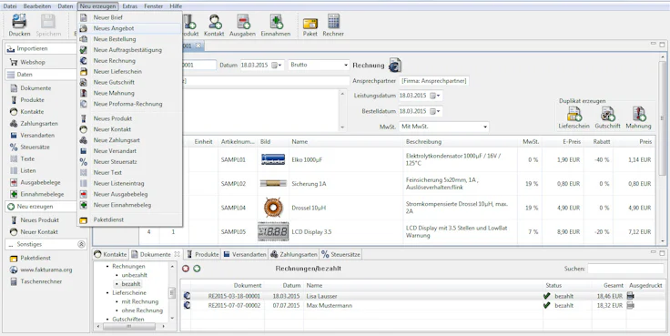This screenshot has width=670, height=336.
Task: Click the Drossel 10µH product thumbnail
Action: [273, 208]
